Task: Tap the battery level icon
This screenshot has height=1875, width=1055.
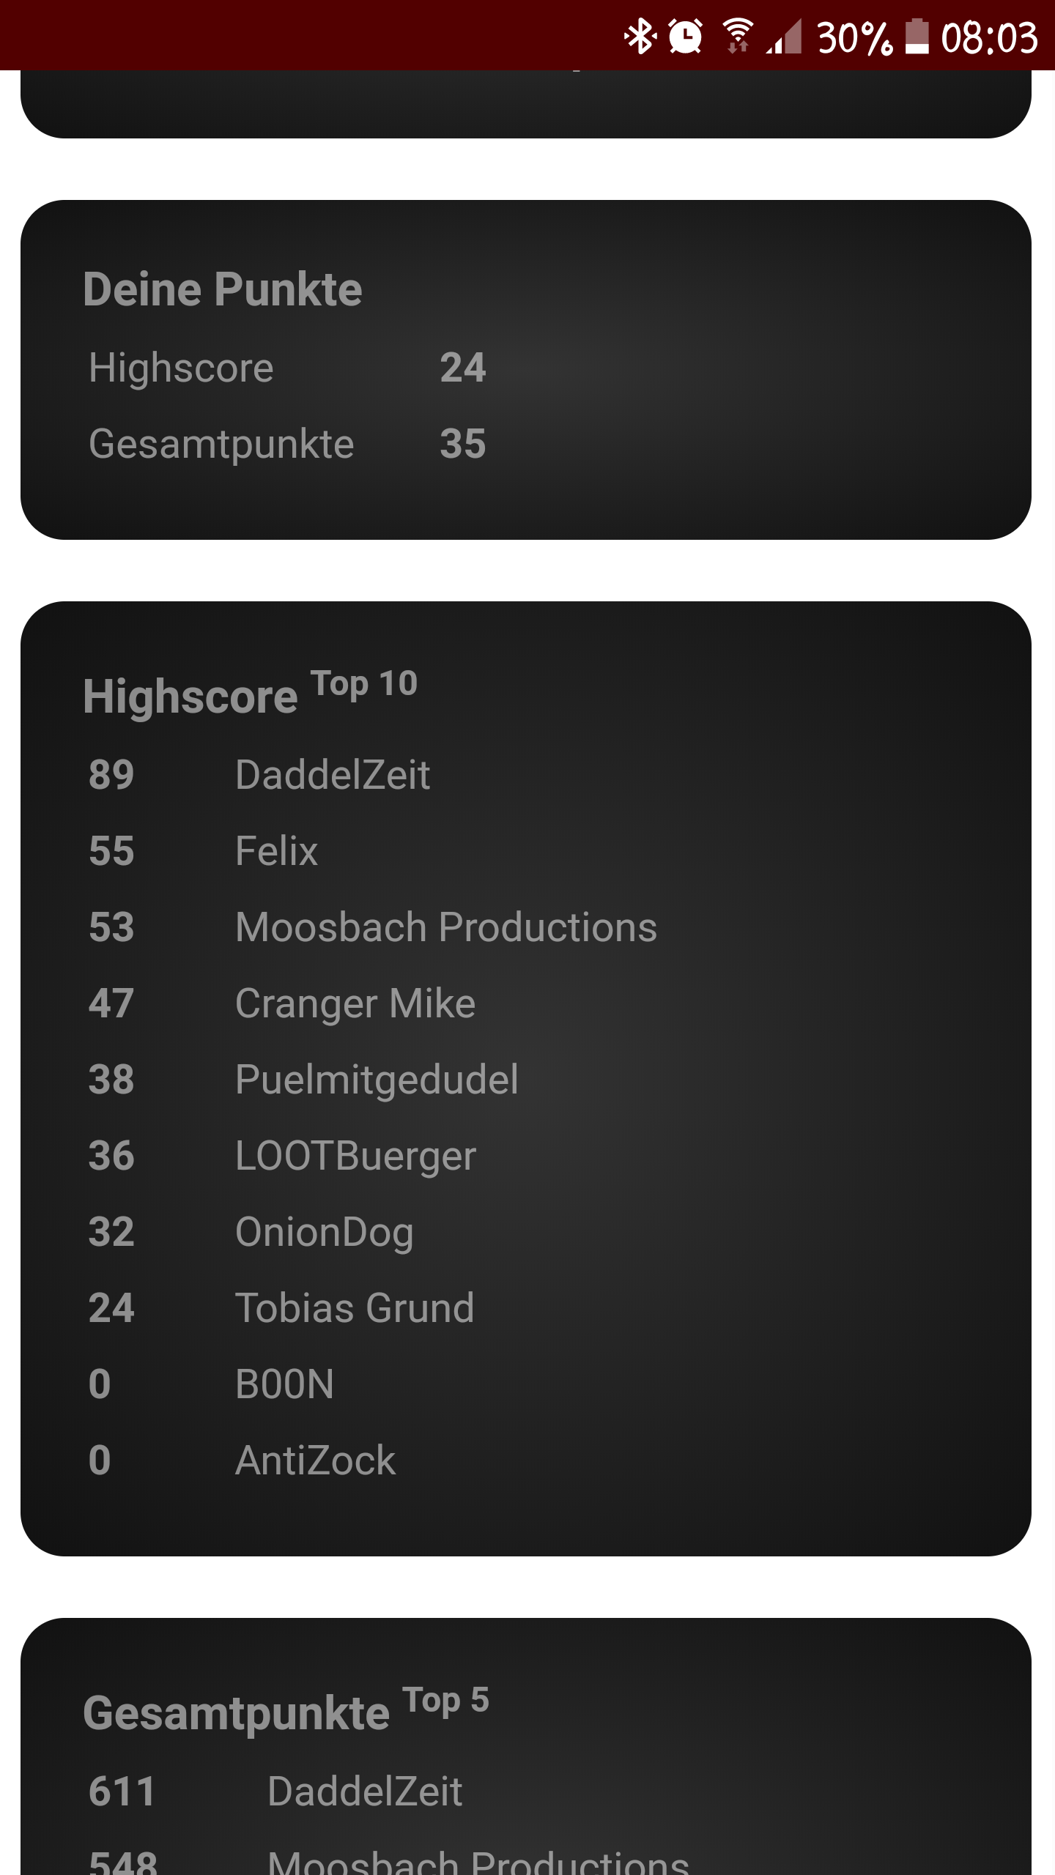Action: coord(917,37)
